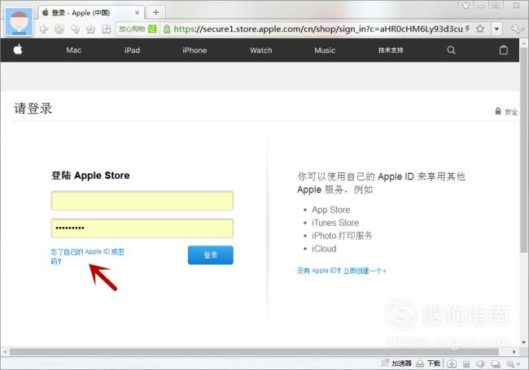Click the 忘了自己的 Apple ID 或密码 link
This screenshot has width=529, height=370.
click(x=87, y=256)
